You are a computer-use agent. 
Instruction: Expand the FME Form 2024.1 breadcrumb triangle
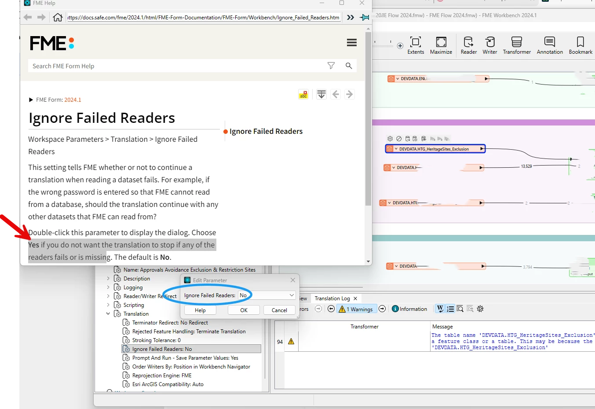coord(31,100)
